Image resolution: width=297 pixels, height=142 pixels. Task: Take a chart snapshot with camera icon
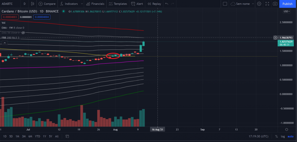(275, 4)
